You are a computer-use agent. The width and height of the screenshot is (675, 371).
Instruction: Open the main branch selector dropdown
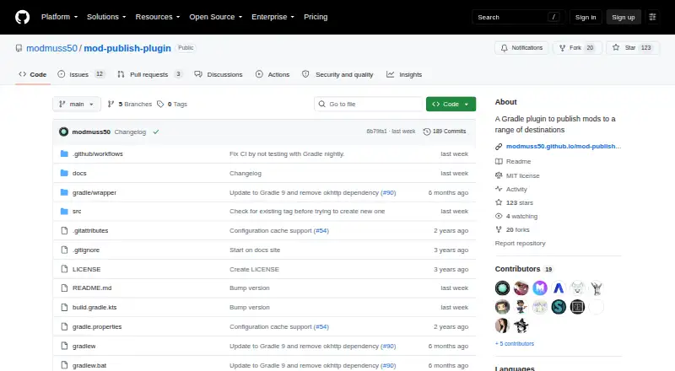point(77,105)
